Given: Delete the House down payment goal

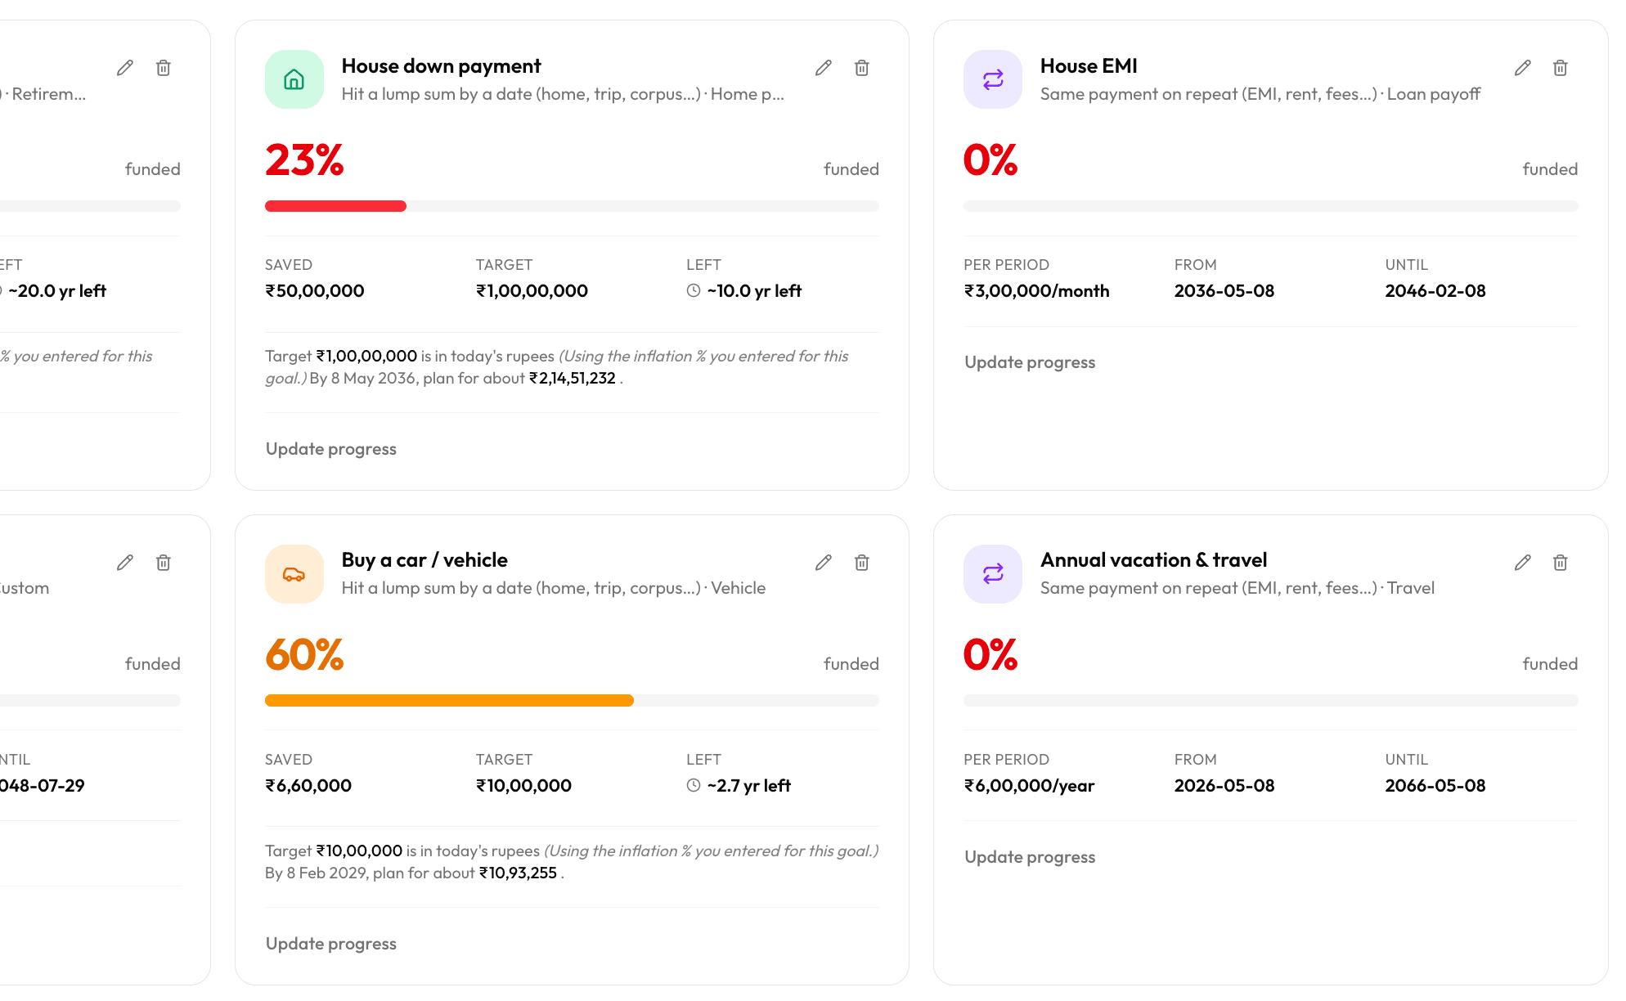Looking at the screenshot, I should [x=862, y=68].
